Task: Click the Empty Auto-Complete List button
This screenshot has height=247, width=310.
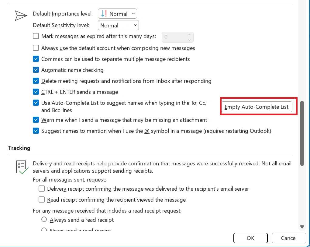Action: click(257, 107)
